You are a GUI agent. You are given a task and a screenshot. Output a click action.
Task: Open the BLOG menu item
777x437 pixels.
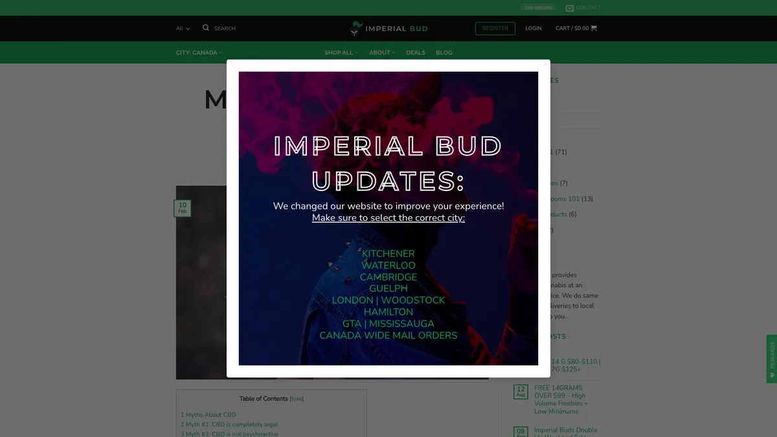pos(444,52)
